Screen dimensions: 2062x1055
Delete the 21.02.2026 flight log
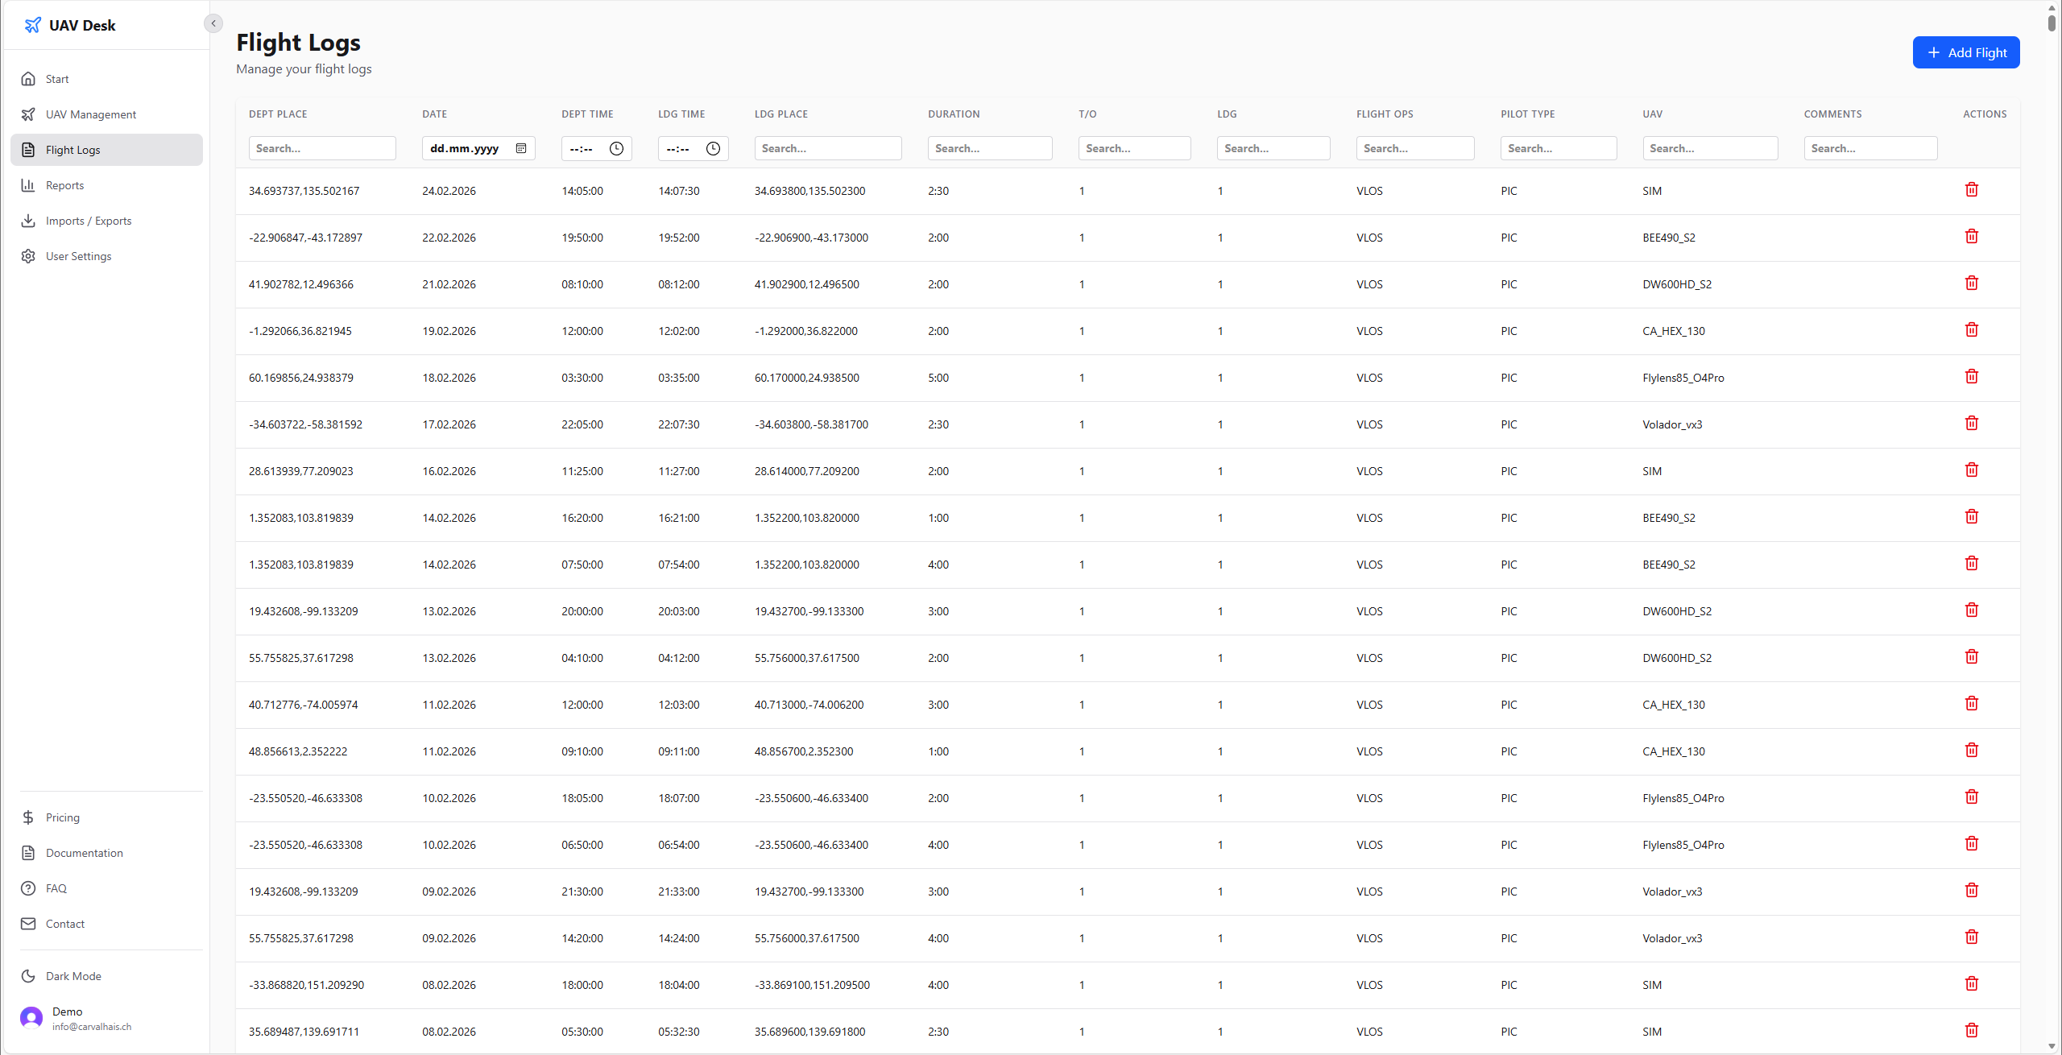(x=1972, y=283)
